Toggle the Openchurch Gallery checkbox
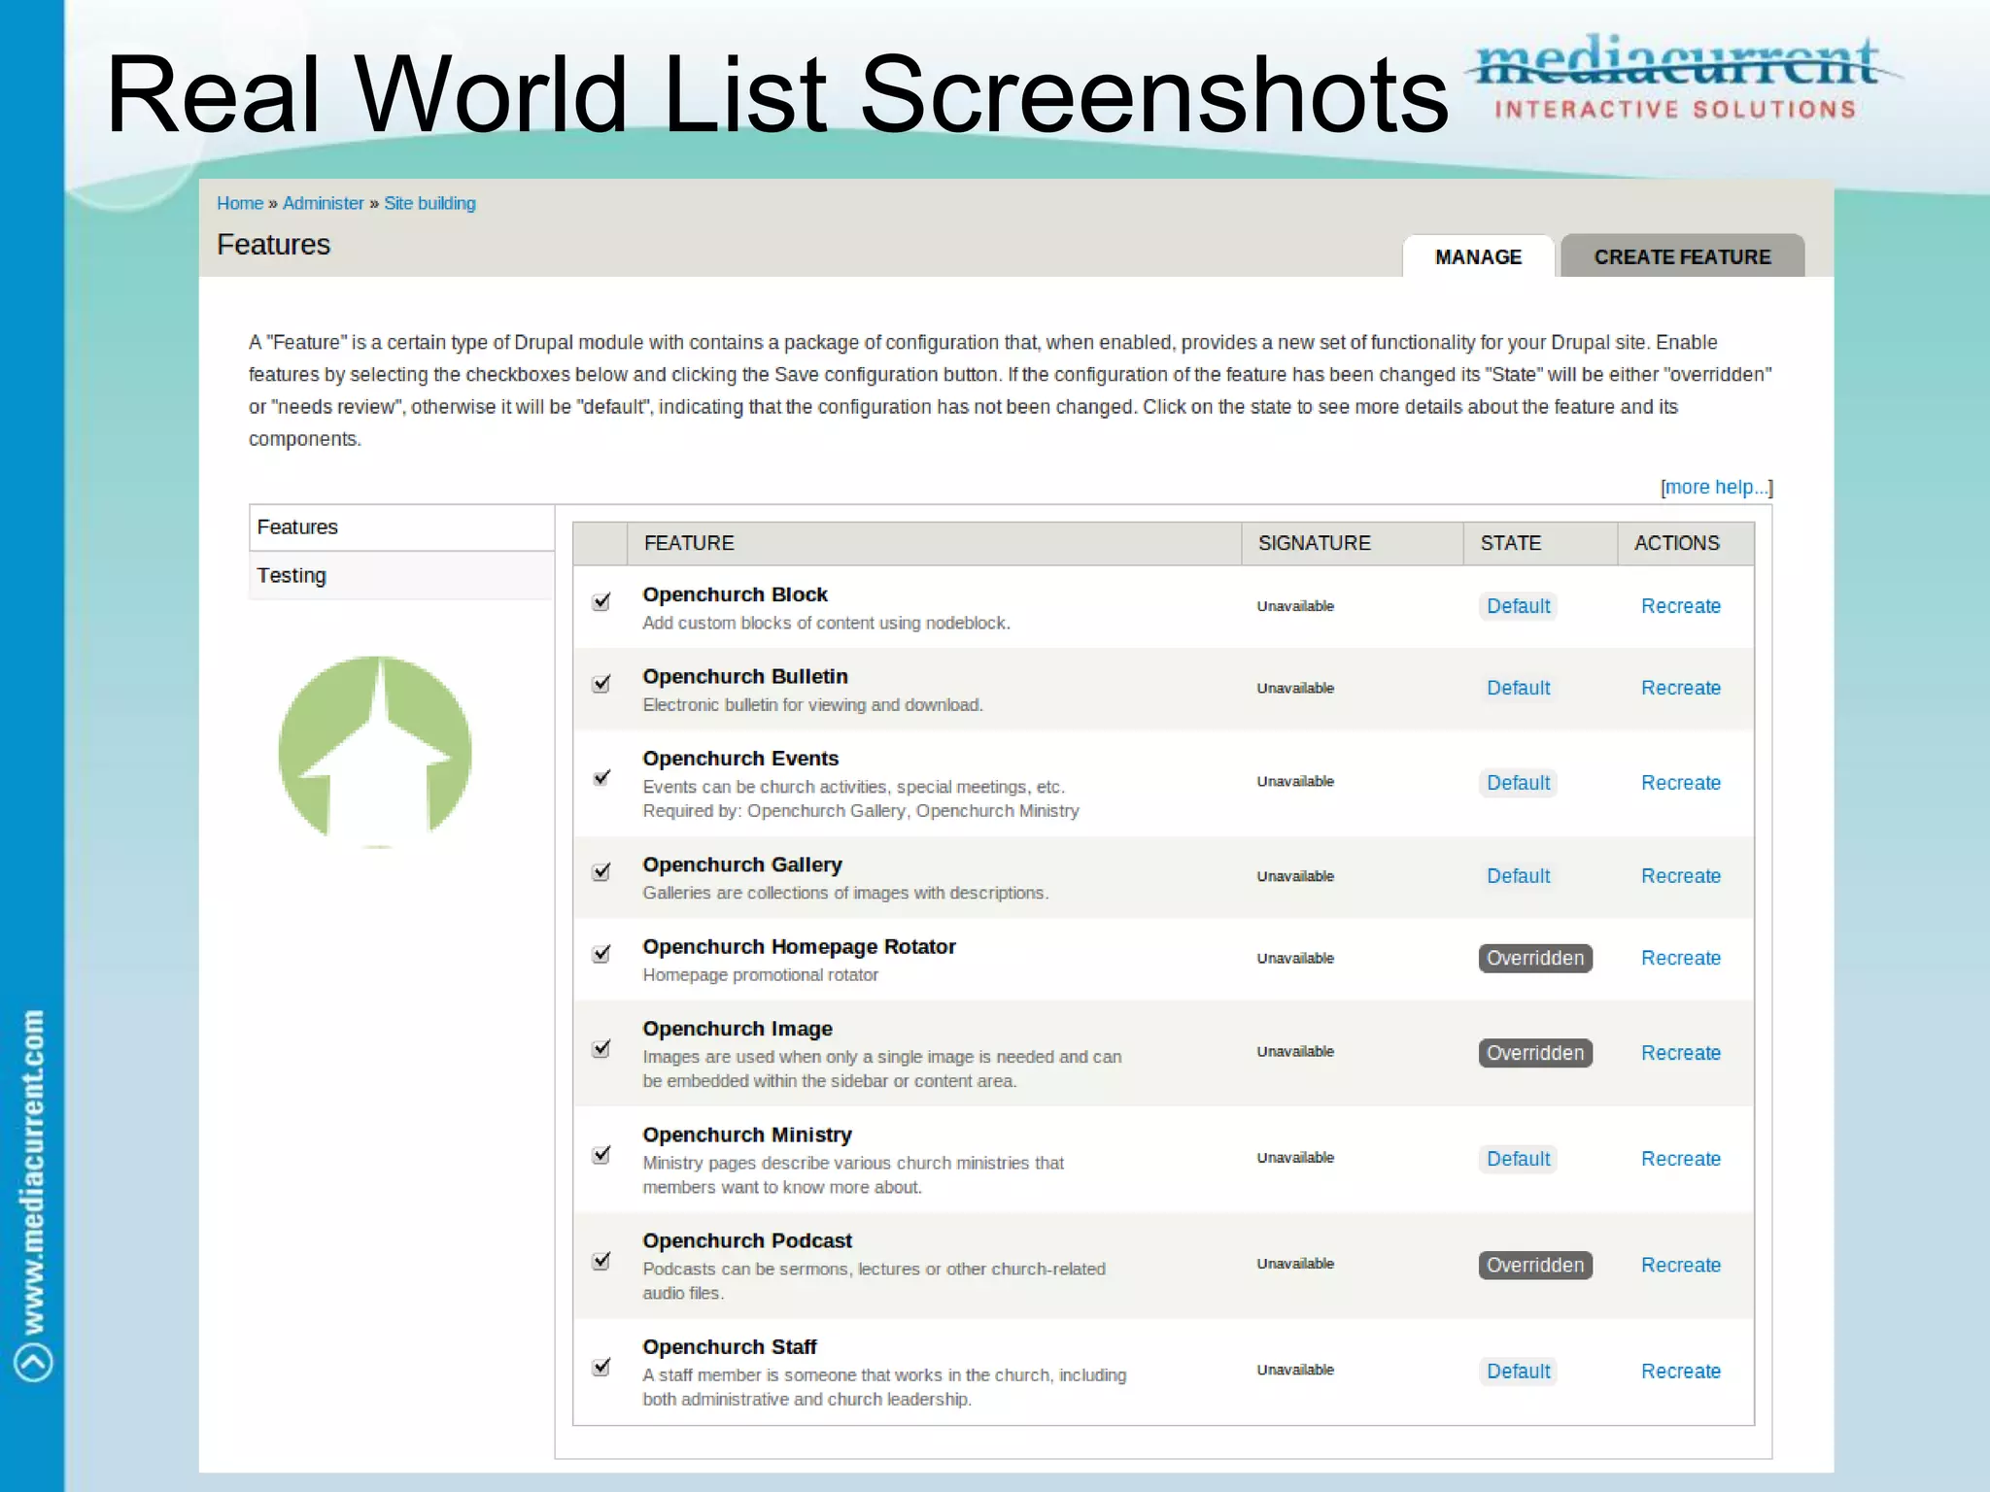 pos(601,871)
